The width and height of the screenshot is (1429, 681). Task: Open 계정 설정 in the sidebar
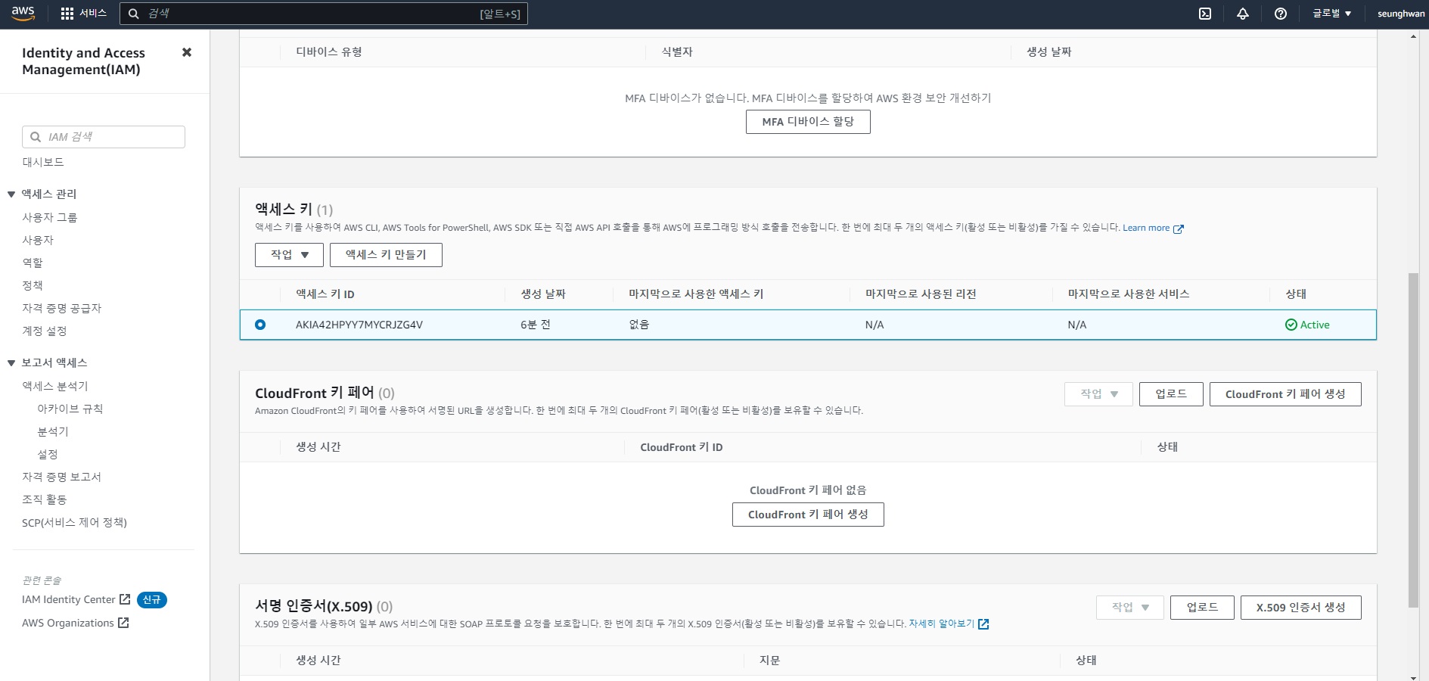click(45, 331)
